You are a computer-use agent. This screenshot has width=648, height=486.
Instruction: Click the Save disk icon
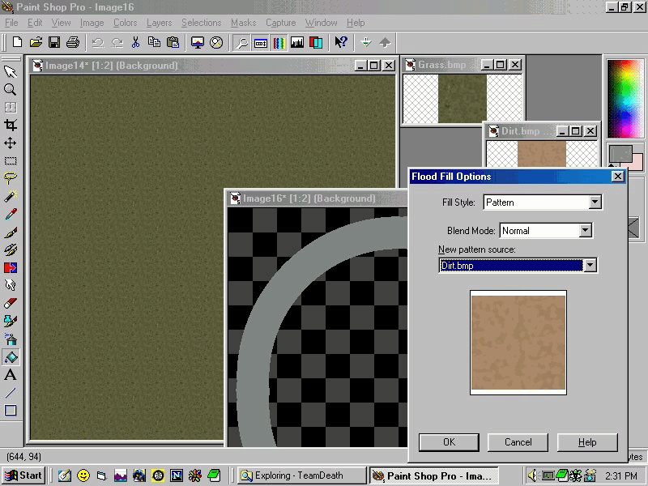pos(54,42)
